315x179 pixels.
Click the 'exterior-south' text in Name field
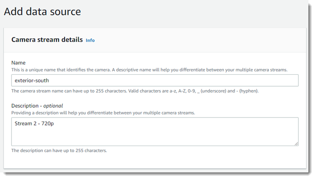(32, 80)
